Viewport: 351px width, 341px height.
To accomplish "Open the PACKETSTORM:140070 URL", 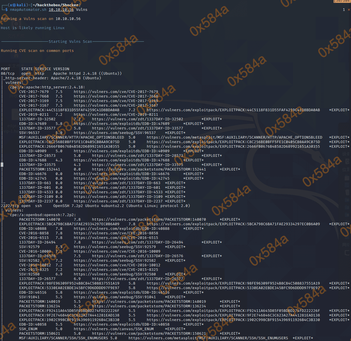I will 149,220.
